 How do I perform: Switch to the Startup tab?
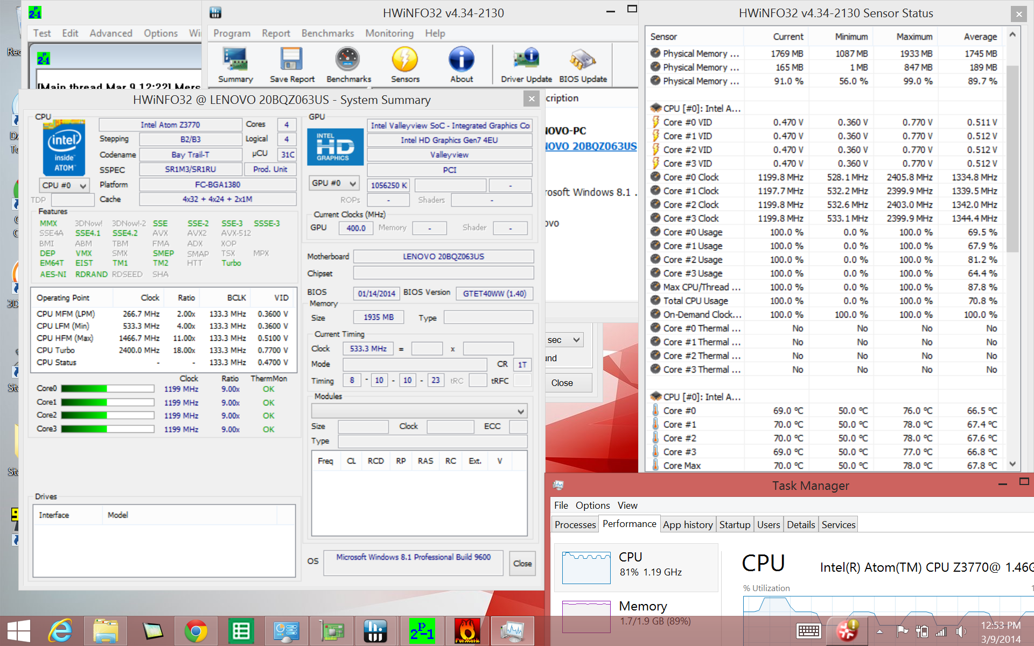point(735,524)
